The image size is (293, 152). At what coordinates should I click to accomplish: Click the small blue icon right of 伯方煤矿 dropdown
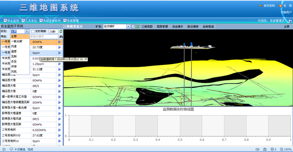[134, 27]
